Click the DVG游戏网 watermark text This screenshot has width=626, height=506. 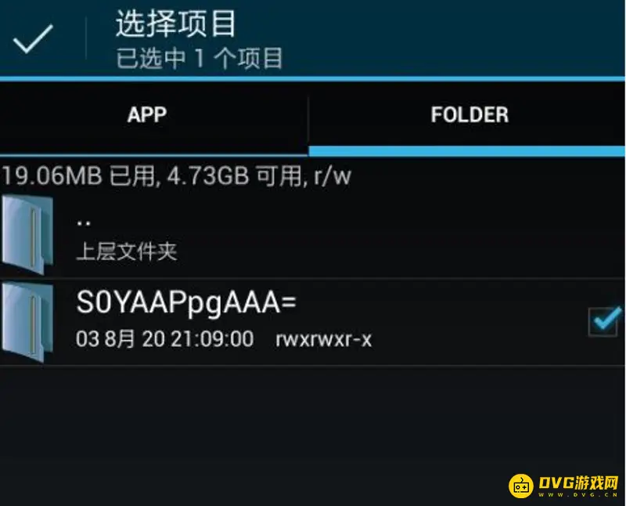pyautogui.click(x=578, y=483)
